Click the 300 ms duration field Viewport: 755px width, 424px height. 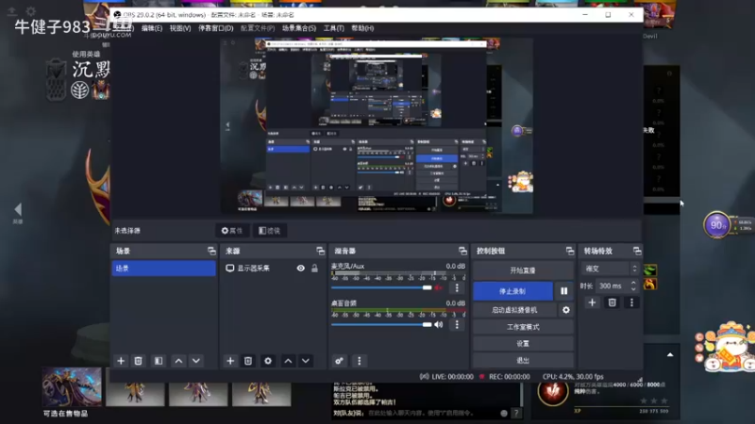point(612,286)
